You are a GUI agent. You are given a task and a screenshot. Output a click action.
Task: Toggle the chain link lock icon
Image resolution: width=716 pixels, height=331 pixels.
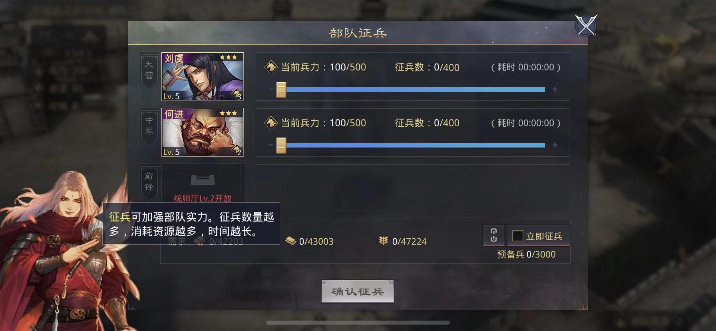tap(493, 235)
